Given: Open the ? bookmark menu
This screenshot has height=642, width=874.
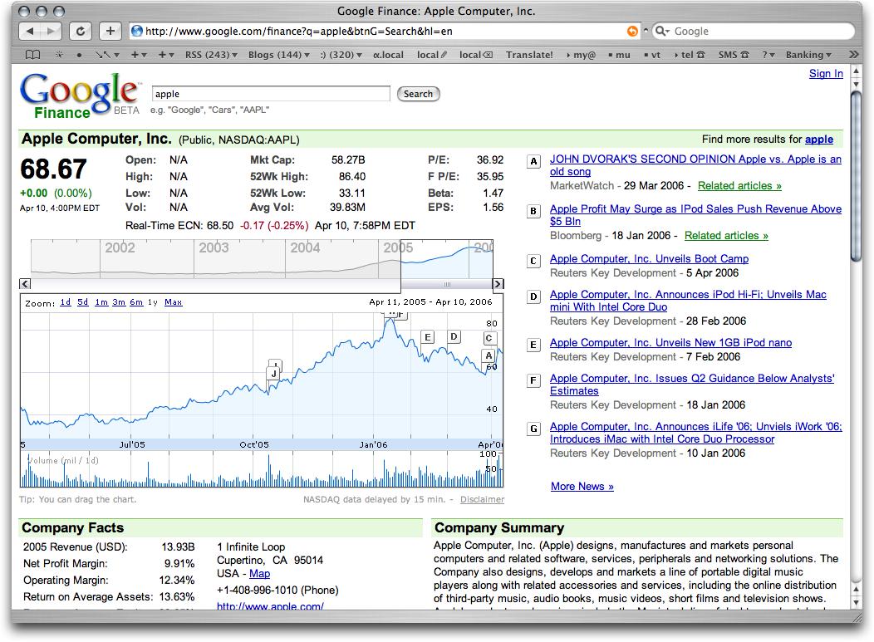Looking at the screenshot, I should [768, 55].
